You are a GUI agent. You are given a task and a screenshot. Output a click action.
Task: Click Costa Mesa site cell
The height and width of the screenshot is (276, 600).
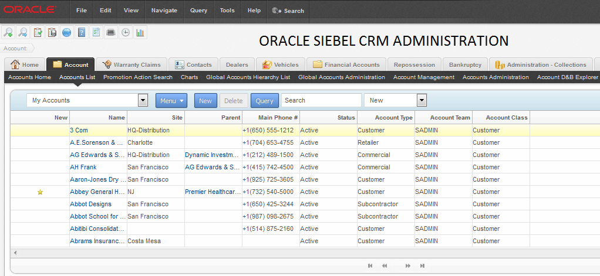156,241
